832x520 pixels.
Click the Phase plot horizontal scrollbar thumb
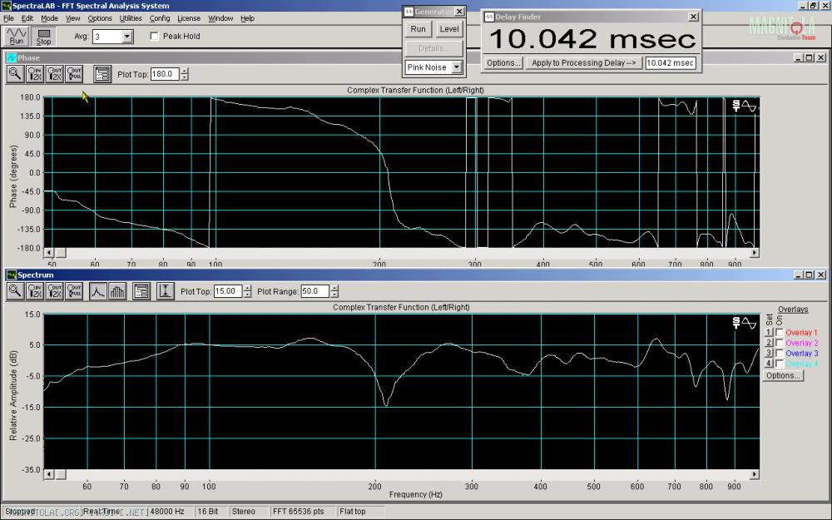(61, 253)
